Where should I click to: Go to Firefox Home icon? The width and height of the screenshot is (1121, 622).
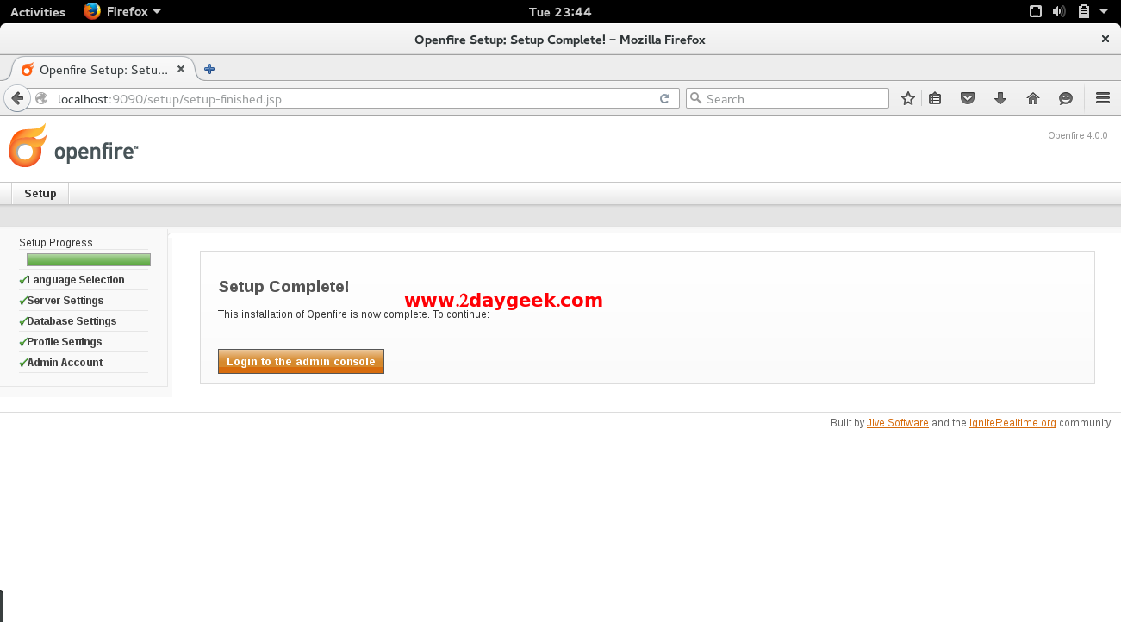pos(1033,98)
